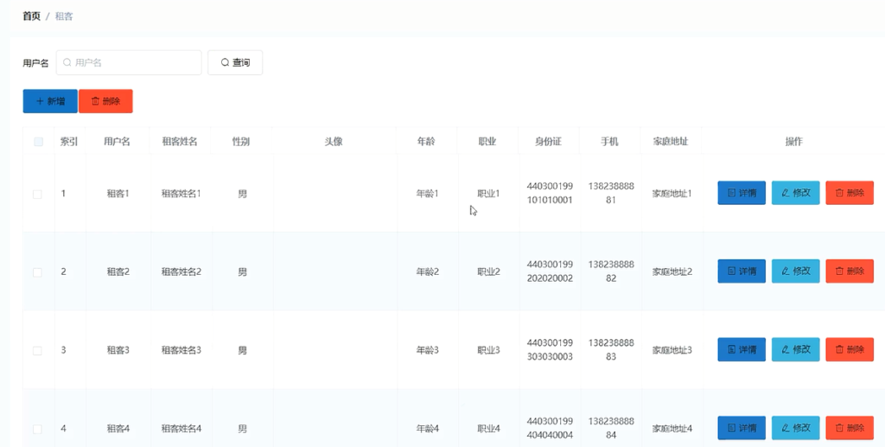Viewport: 885px width, 447px height.
Task: Click the 头像 column header
Action: tap(334, 142)
